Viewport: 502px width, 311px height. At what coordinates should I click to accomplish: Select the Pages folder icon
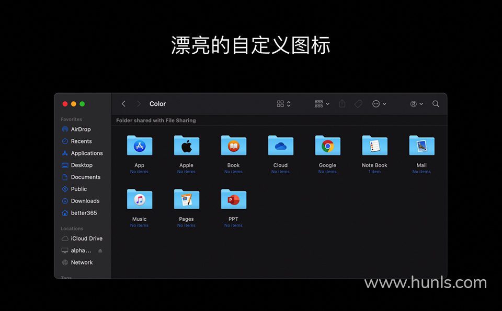coord(187,199)
